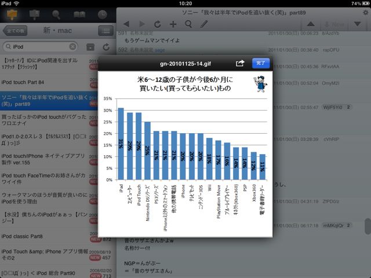Open thread 【水没】僕ちんのiPodがぁぁっ

tap(49, 218)
